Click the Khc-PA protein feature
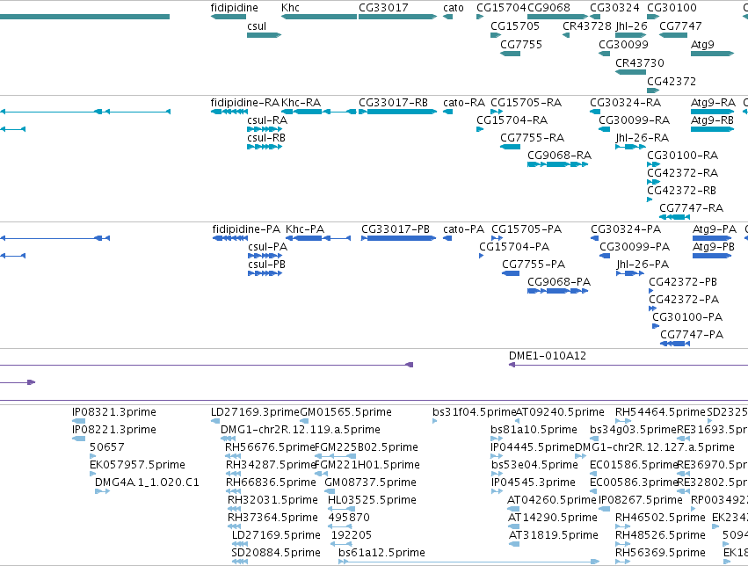The image size is (748, 566). pyautogui.click(x=318, y=238)
